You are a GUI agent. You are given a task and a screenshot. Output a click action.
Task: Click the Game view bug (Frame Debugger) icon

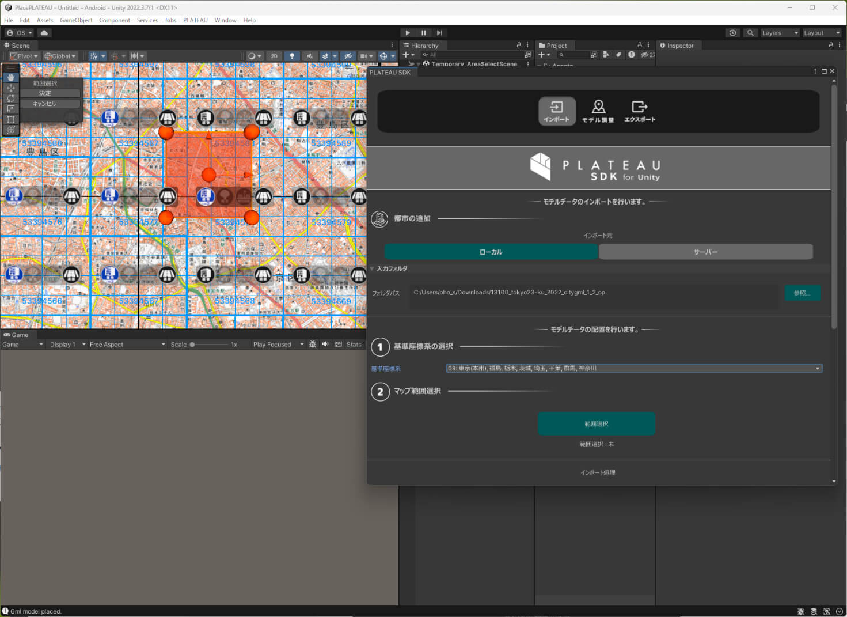click(x=313, y=344)
